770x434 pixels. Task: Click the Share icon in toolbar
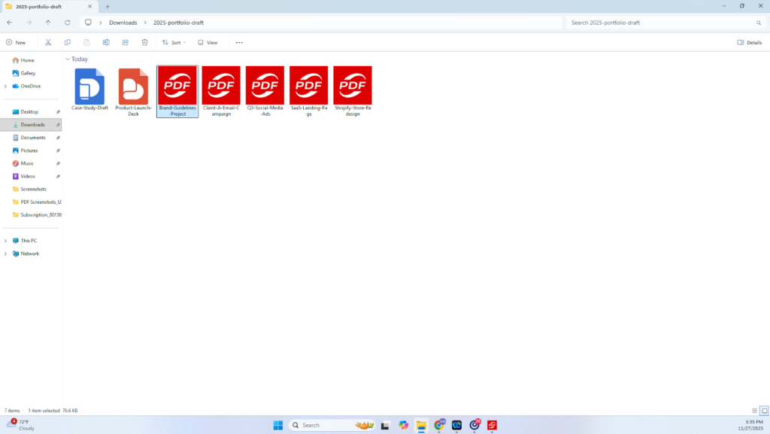click(126, 43)
